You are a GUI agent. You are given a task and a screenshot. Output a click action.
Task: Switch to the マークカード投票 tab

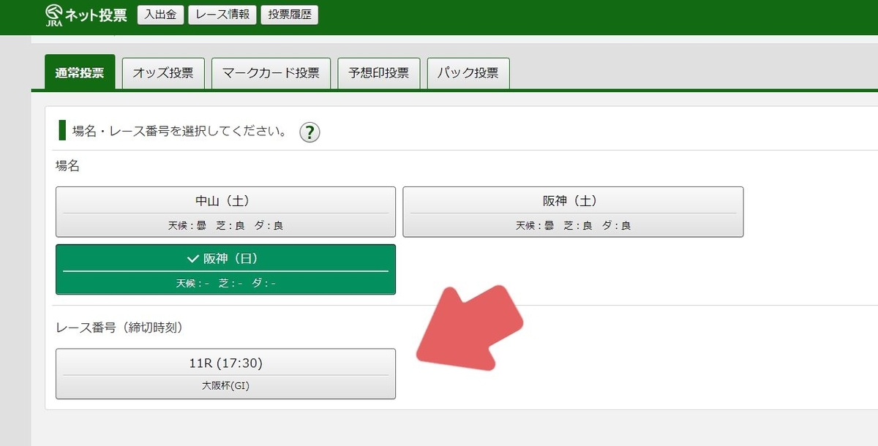(271, 73)
